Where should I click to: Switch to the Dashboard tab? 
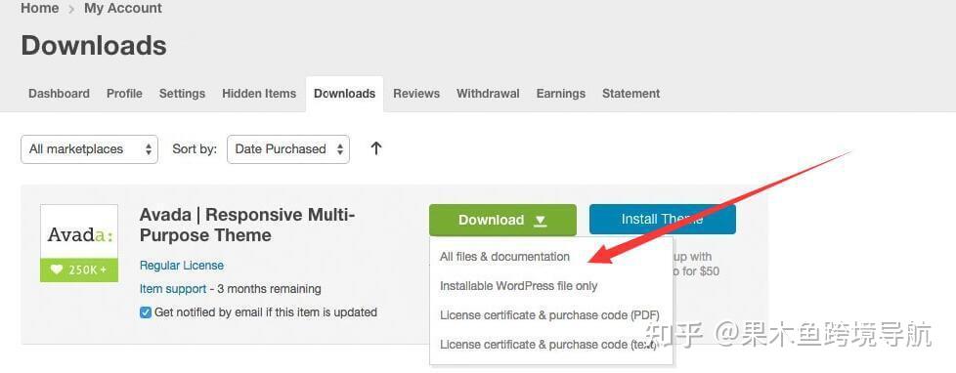pos(60,94)
